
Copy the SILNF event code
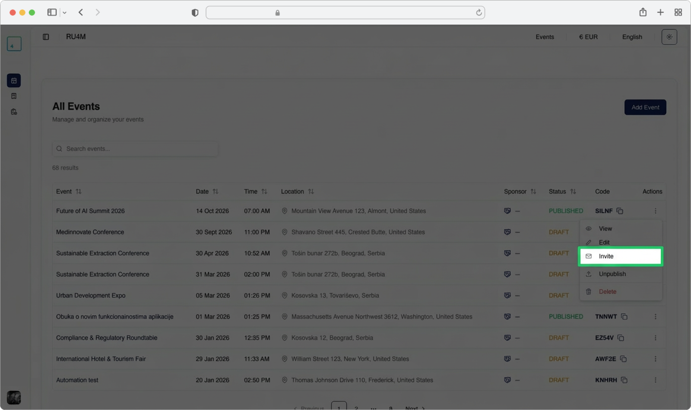(x=620, y=211)
